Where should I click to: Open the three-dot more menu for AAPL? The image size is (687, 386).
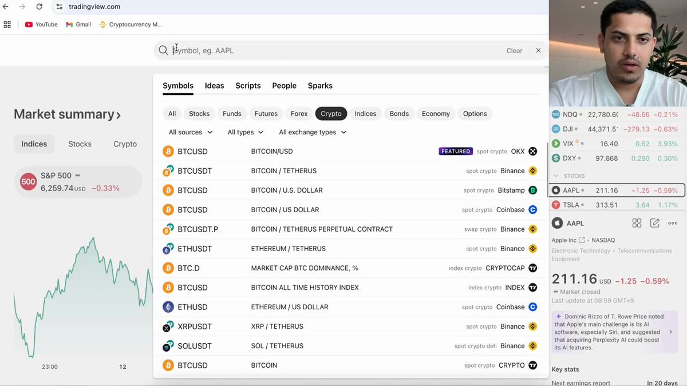[673, 223]
